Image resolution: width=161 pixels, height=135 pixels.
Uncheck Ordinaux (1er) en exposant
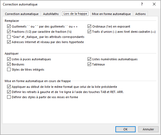(89, 26)
